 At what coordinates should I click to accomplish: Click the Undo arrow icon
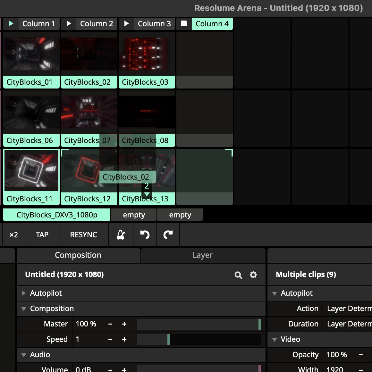pos(144,235)
